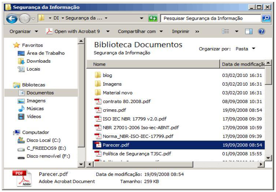
Task: Open the Músicas library
Action: pos(31,109)
